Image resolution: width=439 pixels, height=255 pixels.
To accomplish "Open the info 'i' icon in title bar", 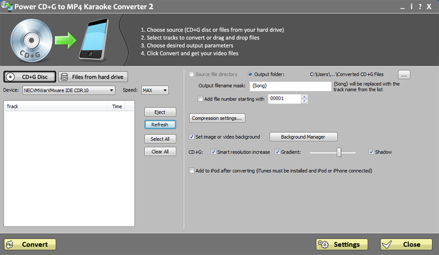I will tap(411, 6).
